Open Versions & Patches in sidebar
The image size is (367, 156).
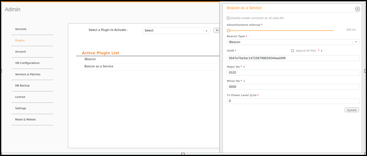coord(28,74)
